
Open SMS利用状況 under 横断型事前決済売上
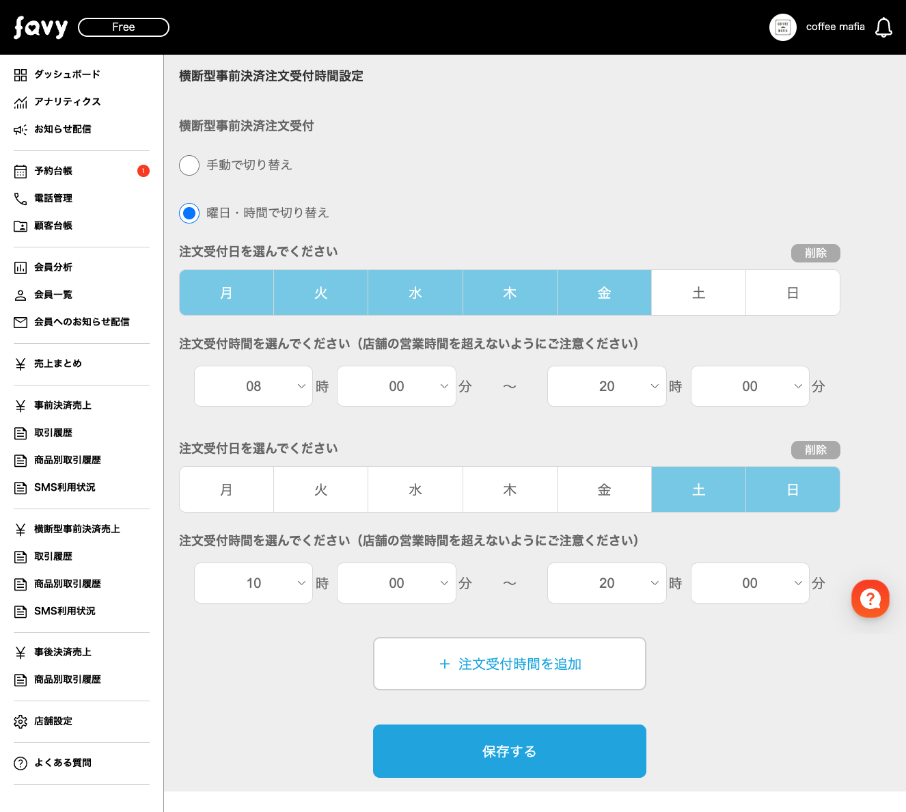(x=65, y=611)
